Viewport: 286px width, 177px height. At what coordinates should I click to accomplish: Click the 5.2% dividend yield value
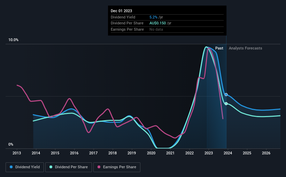[153, 17]
